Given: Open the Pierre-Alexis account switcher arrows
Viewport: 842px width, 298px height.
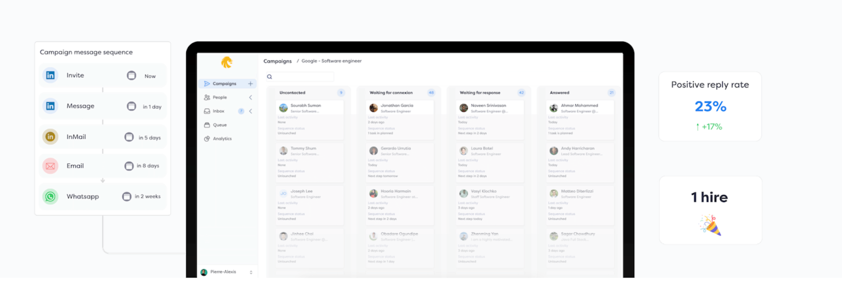Looking at the screenshot, I should pos(251,272).
